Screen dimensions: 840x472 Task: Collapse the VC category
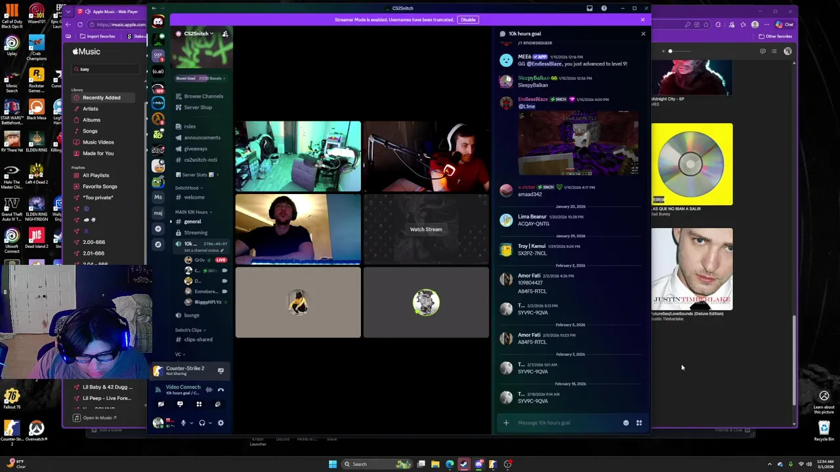[180, 354]
